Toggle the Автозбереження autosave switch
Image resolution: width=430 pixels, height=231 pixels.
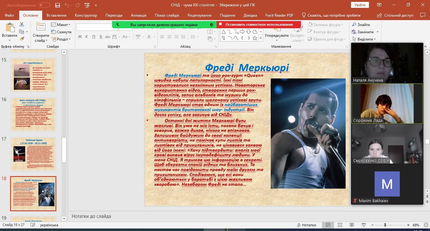click(44, 5)
